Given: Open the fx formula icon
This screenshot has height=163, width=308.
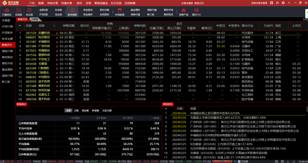Looking at the screenshot, I should [x=277, y=3].
